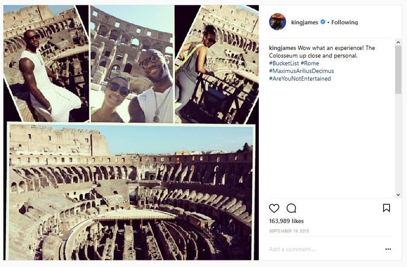Open the kingjames username in the caption
Viewport: 407px width, 267px height.
283,48
